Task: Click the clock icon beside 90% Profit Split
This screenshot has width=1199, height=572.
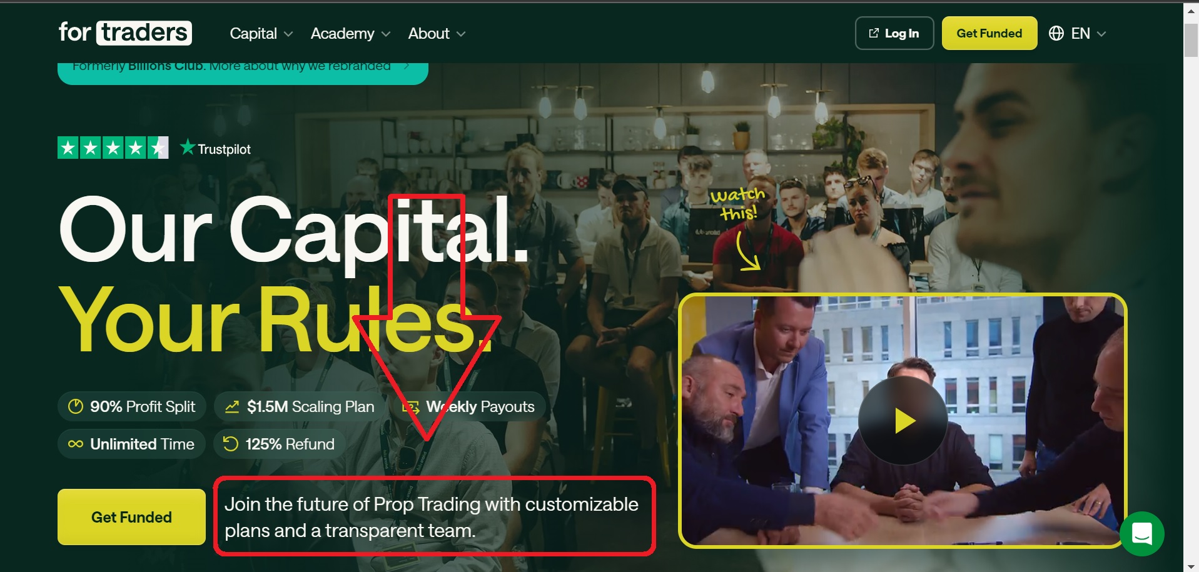Action: point(76,406)
